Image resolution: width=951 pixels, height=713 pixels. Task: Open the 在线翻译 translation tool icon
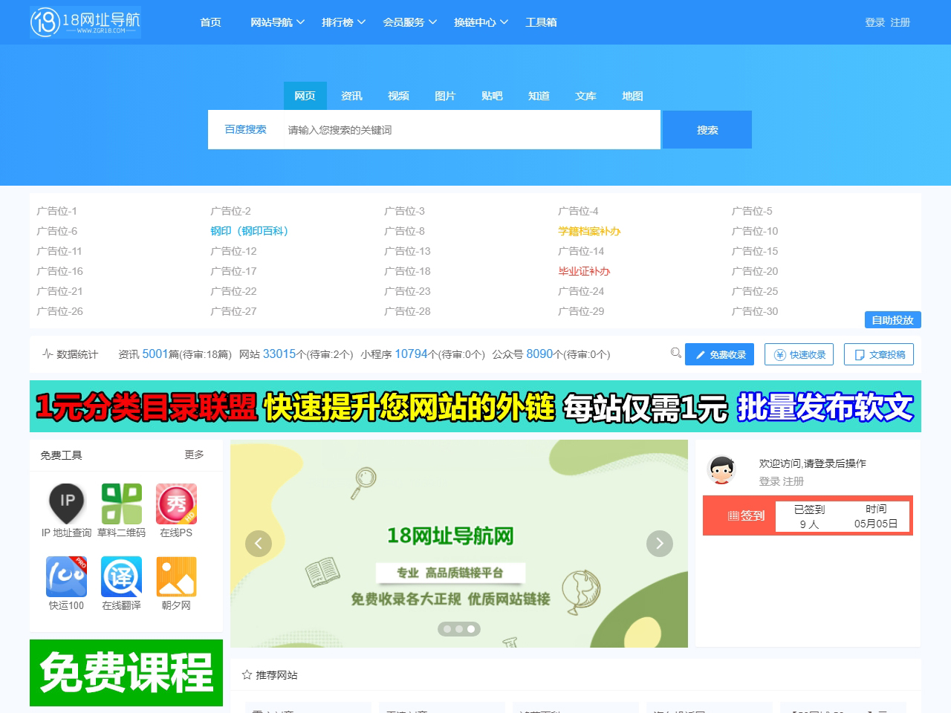click(121, 576)
